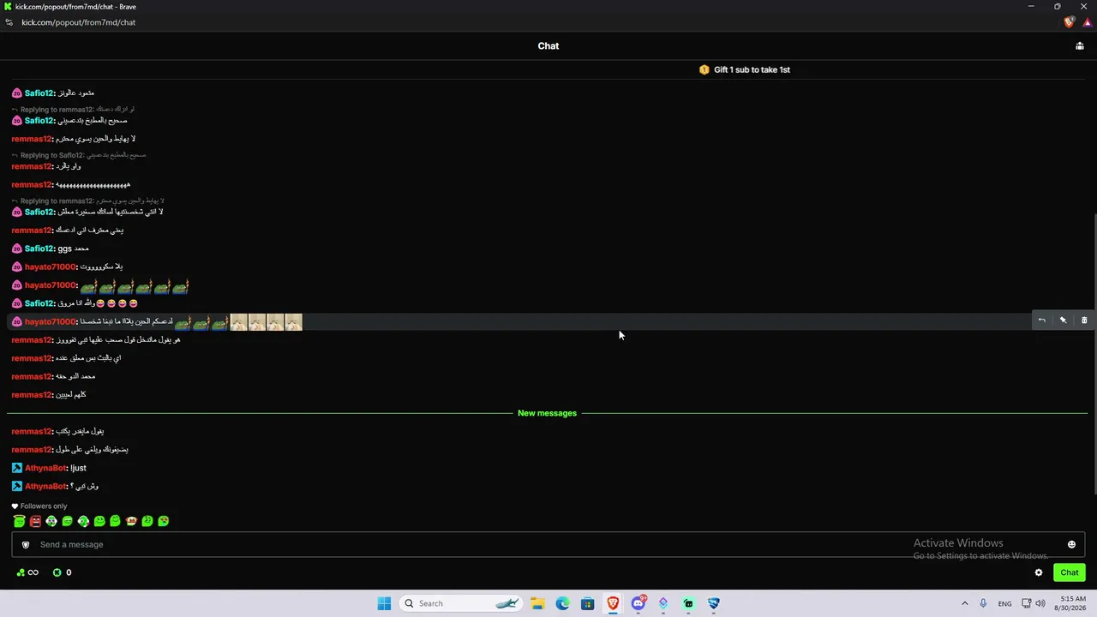The height and width of the screenshot is (617, 1097).
Task: Open Microsoft Store from taskbar
Action: (x=587, y=603)
